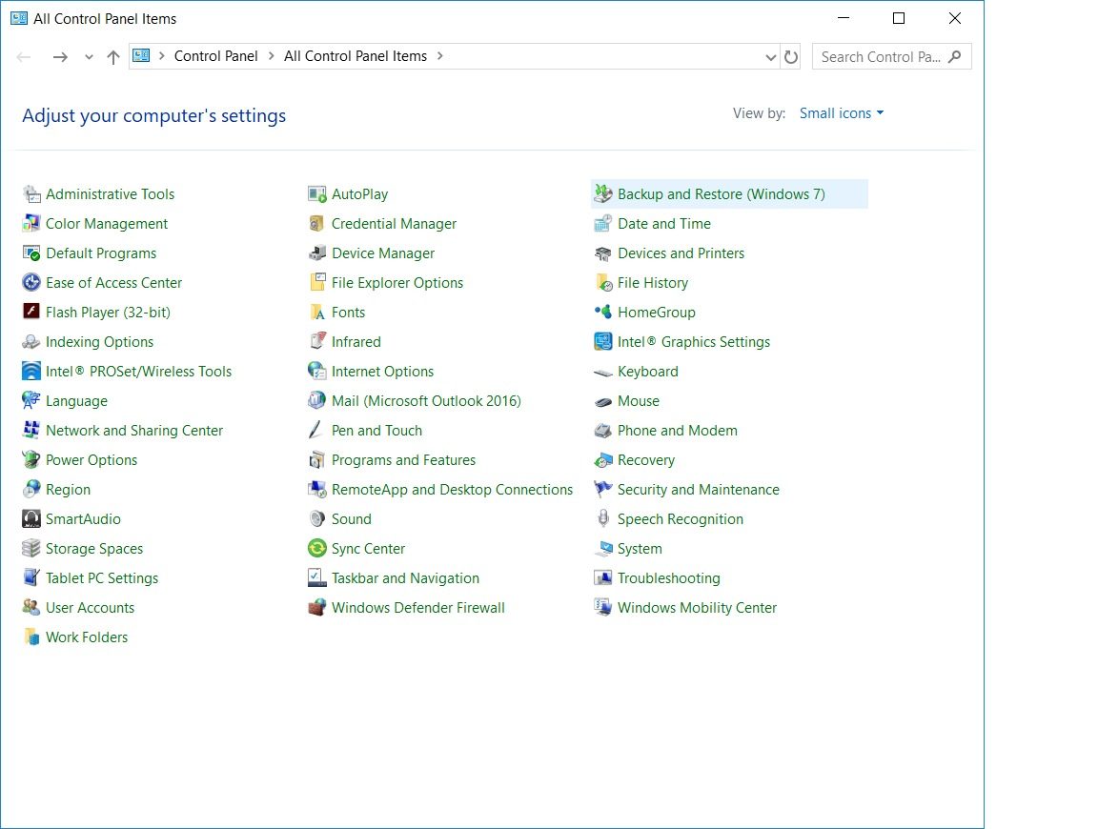The height and width of the screenshot is (829, 1098).
Task: Click the Speech Recognition microphone icon
Action: click(603, 518)
